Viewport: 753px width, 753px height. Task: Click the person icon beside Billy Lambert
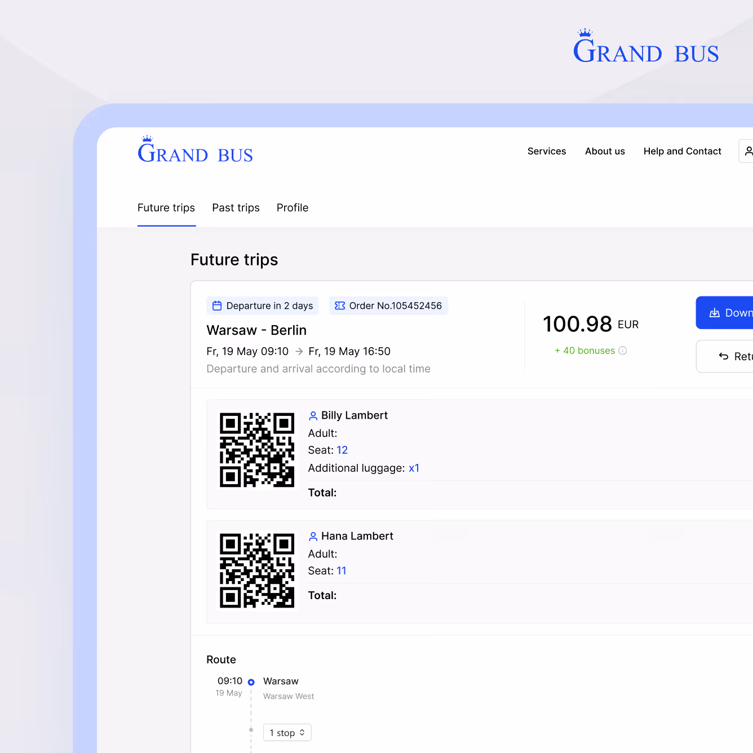tap(313, 416)
